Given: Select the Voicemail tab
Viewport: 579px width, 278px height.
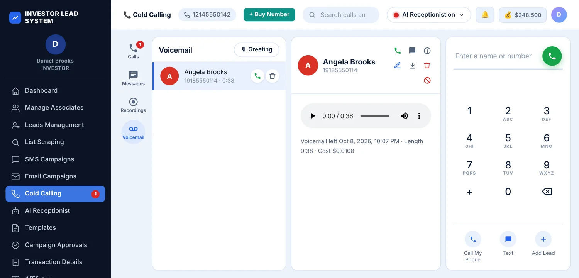Looking at the screenshot, I should 133,132.
